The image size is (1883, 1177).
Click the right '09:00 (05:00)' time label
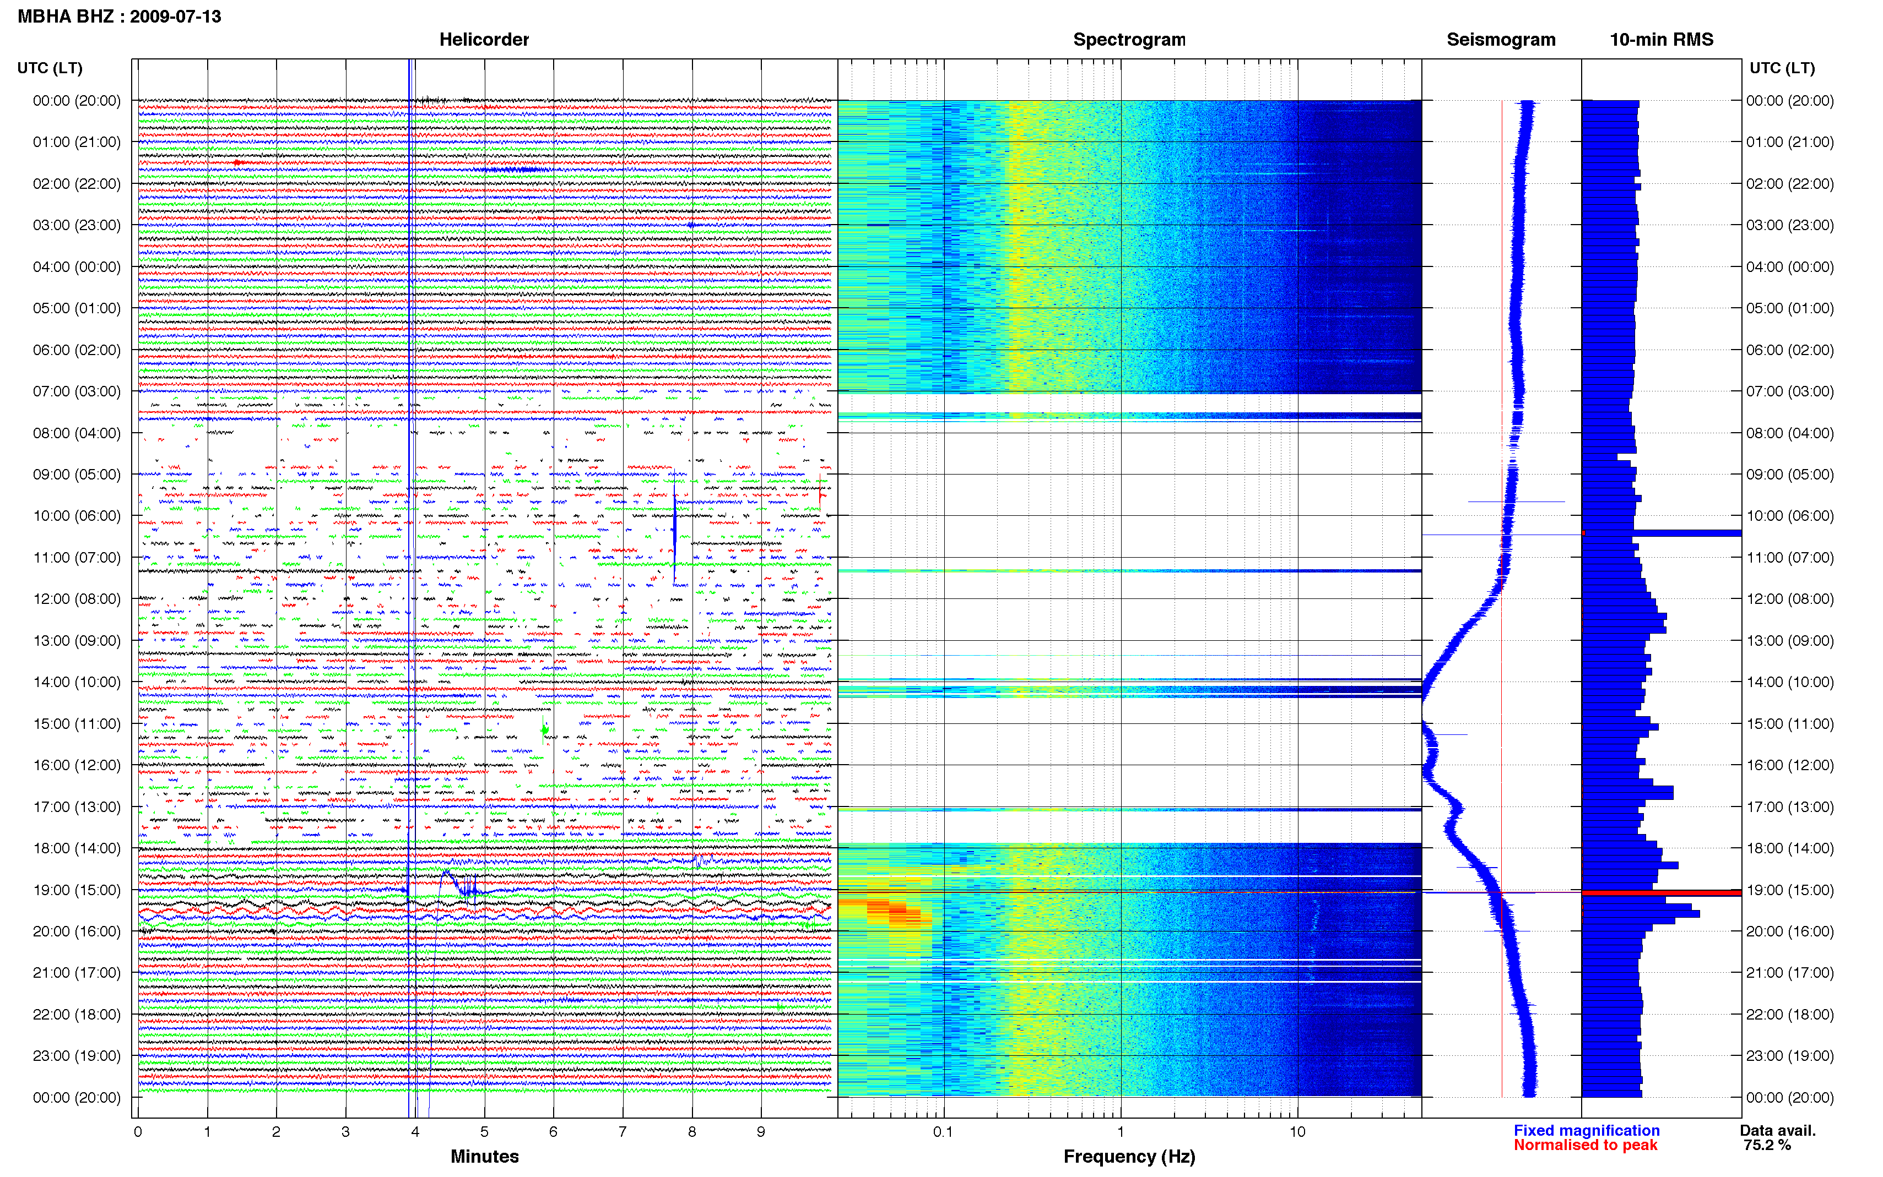(x=1789, y=474)
